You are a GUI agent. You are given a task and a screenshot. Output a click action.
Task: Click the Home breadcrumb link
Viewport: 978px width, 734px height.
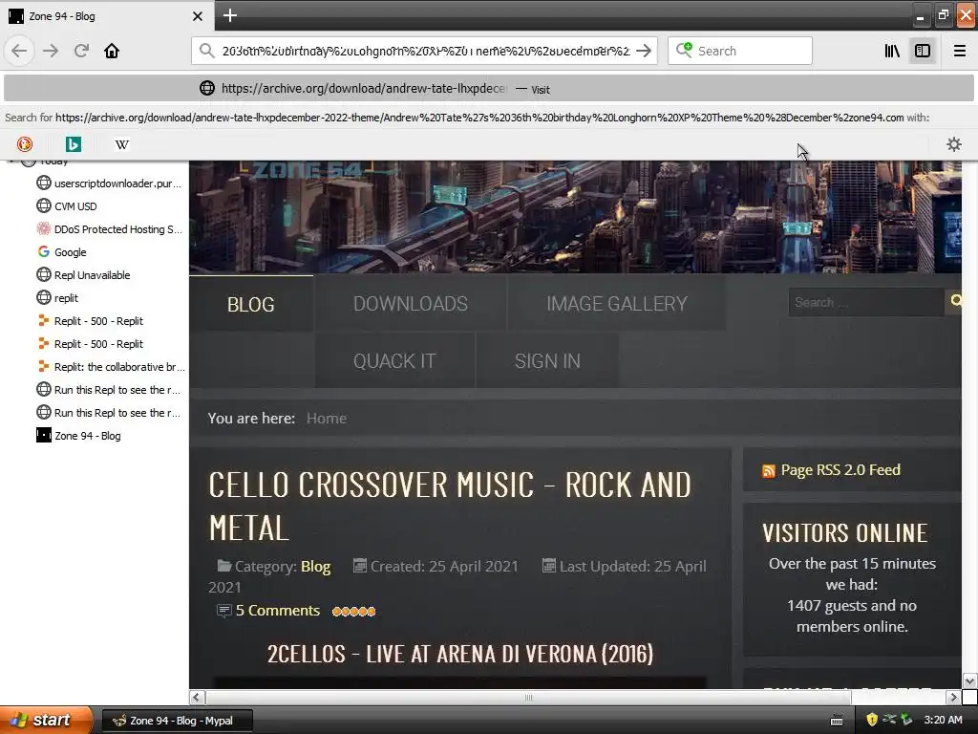327,419
